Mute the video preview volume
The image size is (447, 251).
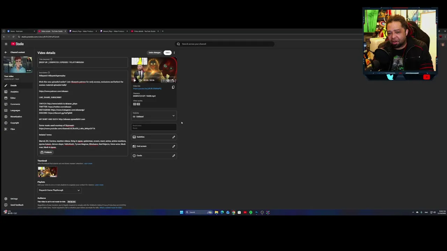tap(140, 80)
